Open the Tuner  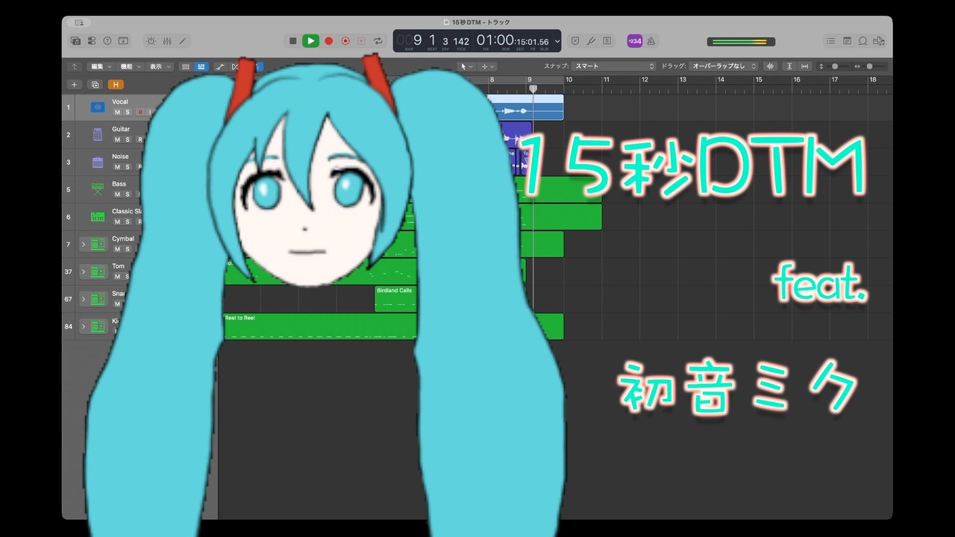(x=591, y=41)
